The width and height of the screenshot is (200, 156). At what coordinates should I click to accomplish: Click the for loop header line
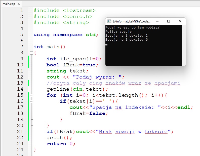click(x=107, y=95)
